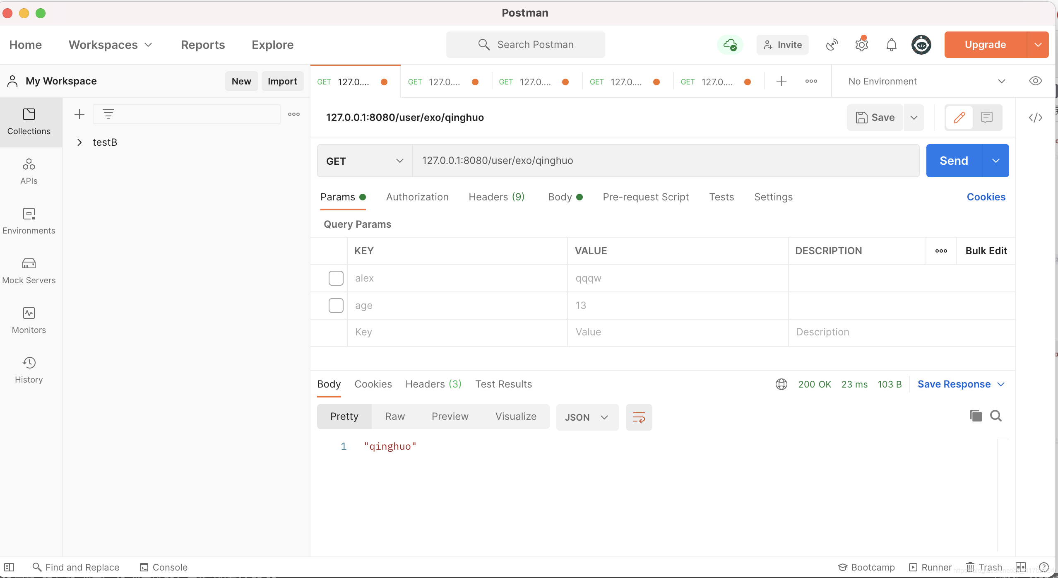The height and width of the screenshot is (578, 1058).
Task: Open the Cookies link
Action: click(986, 197)
